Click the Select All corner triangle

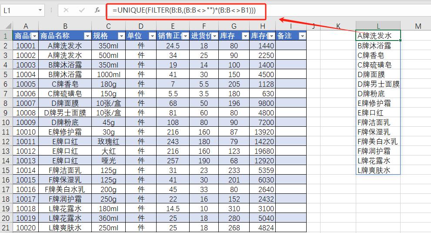[x=8, y=26]
